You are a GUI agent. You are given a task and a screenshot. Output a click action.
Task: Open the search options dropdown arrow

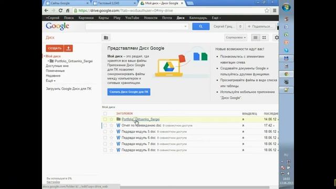[185, 26]
